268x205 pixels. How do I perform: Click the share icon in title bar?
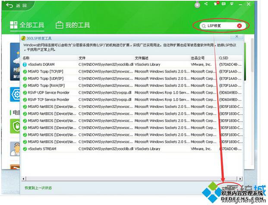click(206, 3)
